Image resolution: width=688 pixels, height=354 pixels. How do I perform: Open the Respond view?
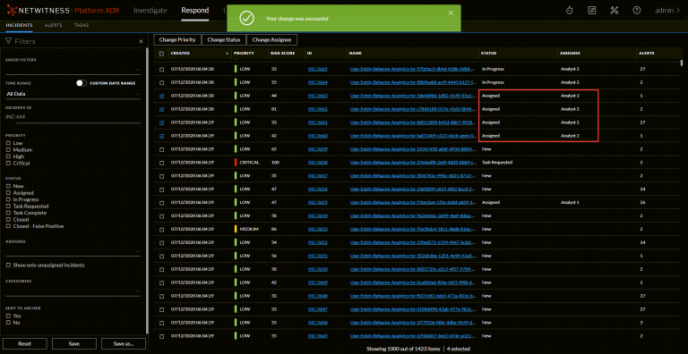pos(194,11)
